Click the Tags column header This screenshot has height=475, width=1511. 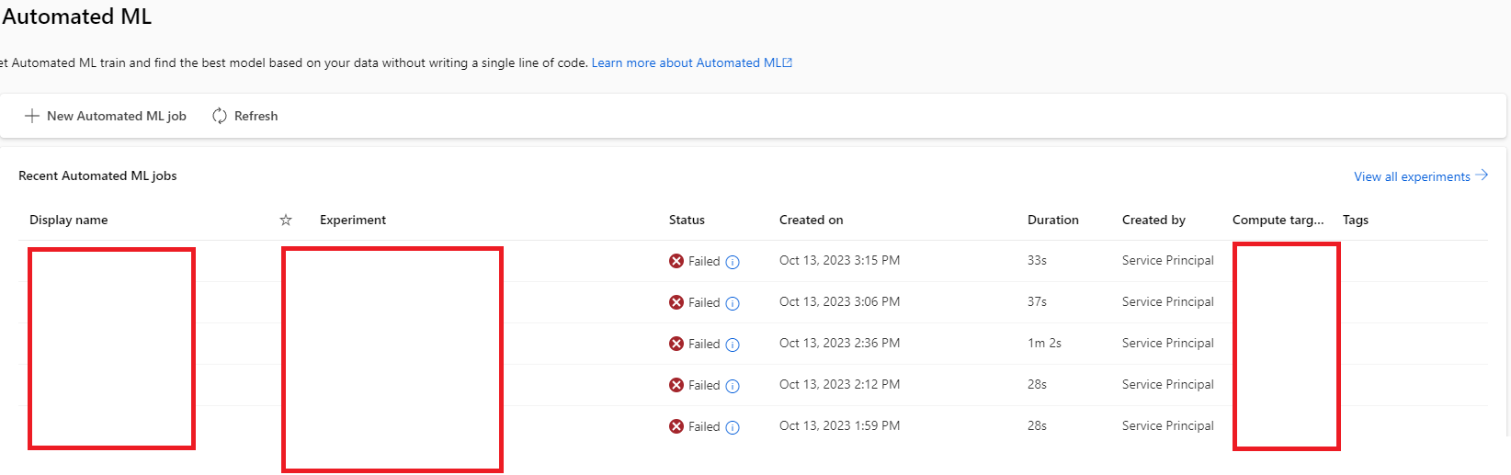(x=1356, y=220)
